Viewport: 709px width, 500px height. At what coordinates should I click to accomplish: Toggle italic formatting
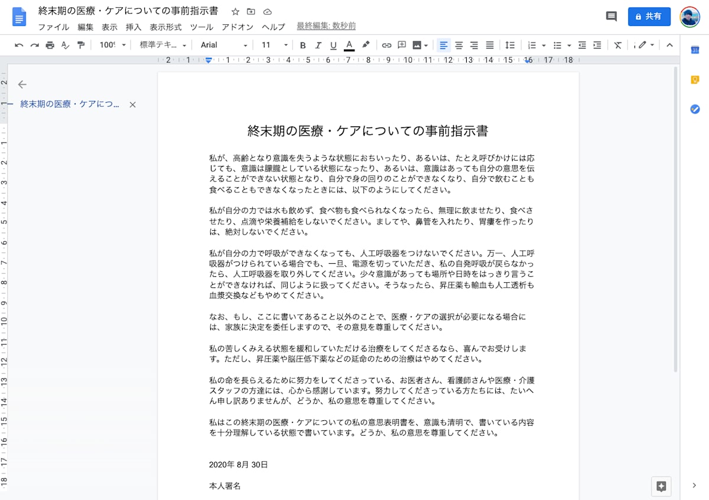pos(317,45)
